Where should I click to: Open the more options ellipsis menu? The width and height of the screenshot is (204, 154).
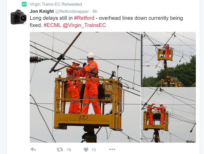click(x=112, y=149)
